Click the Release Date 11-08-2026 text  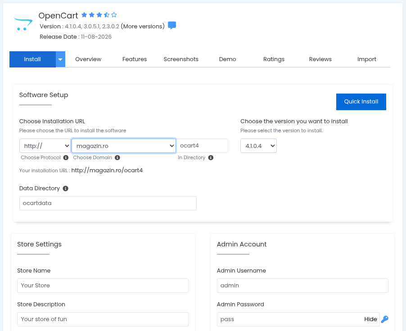tap(76, 37)
